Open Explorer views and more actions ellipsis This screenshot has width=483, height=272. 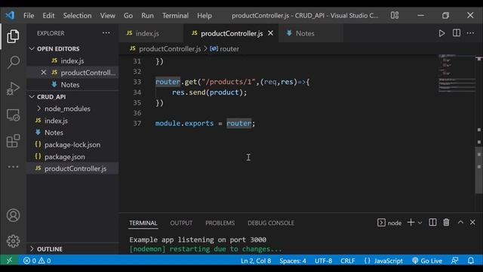(x=106, y=33)
